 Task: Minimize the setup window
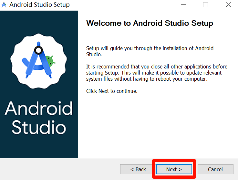(x=183, y=5)
